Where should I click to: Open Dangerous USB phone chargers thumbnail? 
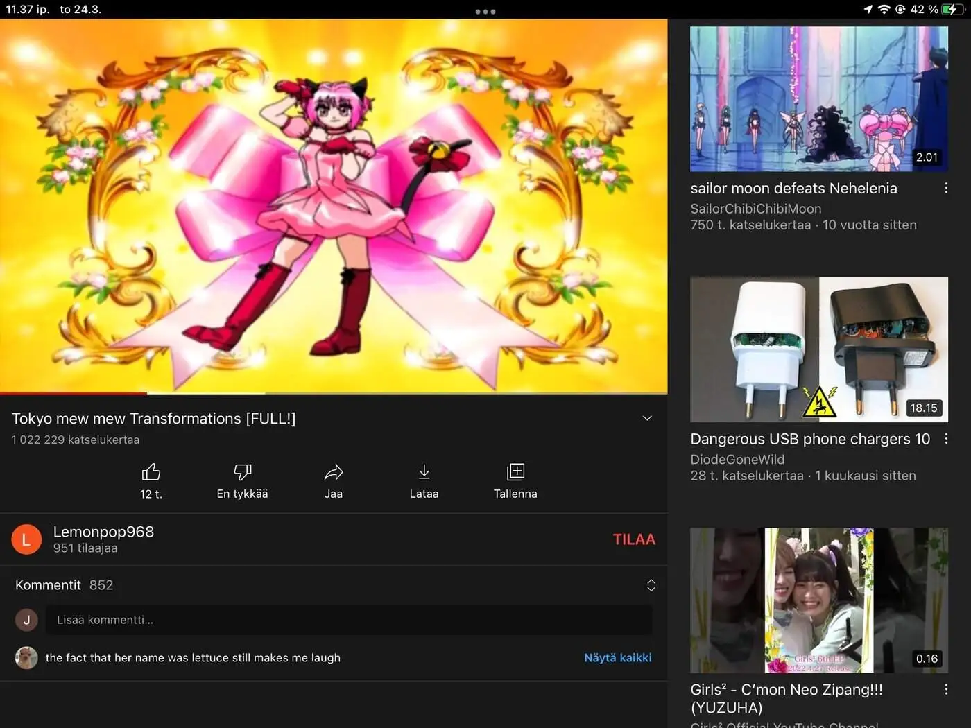[819, 349]
